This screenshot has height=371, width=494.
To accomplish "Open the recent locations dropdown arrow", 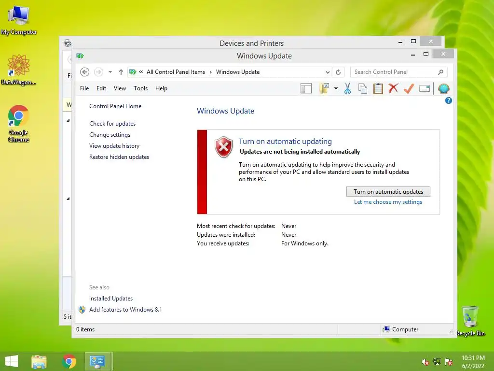I will click(110, 72).
